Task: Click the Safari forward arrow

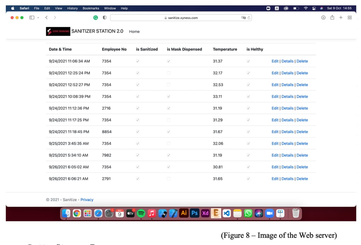Action: 55,18
